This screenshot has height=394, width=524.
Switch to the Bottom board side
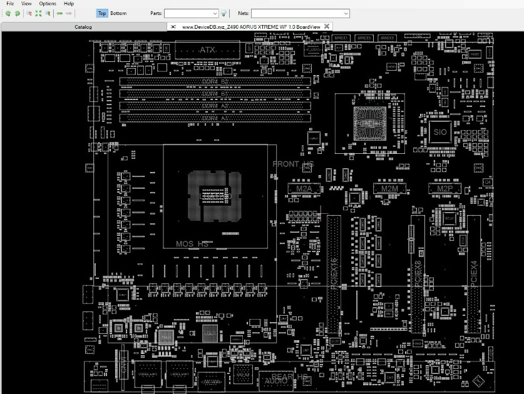click(x=118, y=13)
